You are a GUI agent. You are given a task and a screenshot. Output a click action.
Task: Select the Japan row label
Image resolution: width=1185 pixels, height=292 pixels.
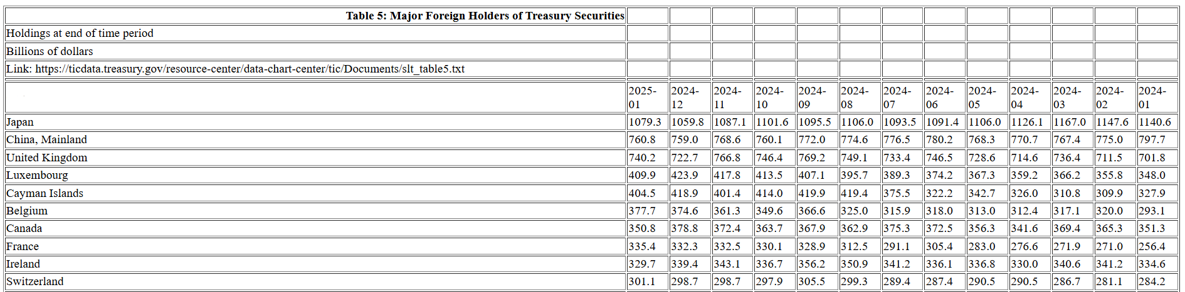pyautogui.click(x=20, y=122)
